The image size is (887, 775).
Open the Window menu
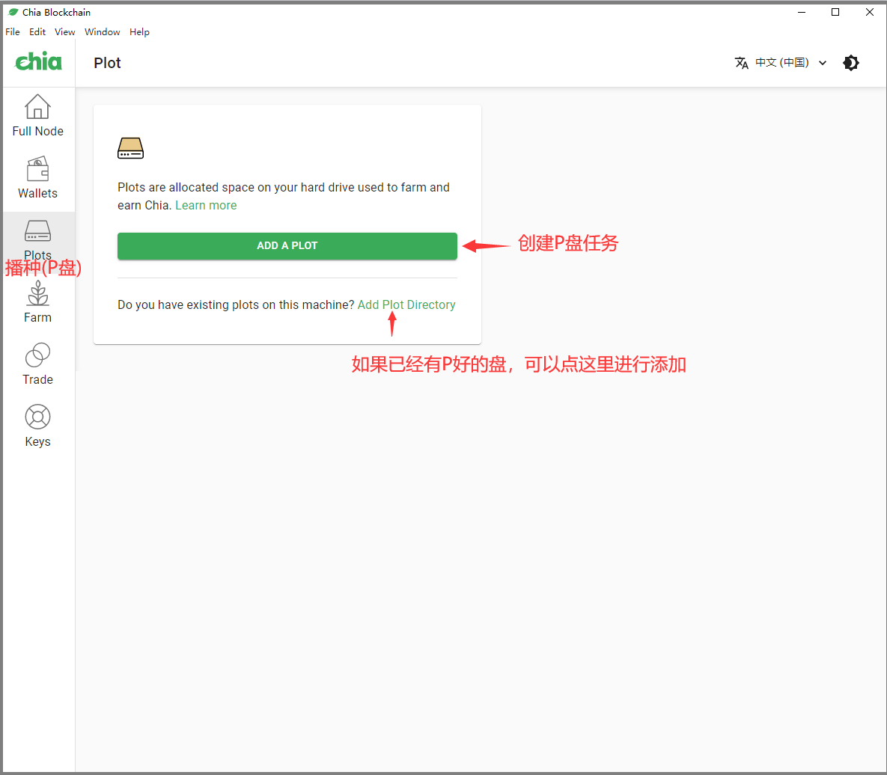click(x=102, y=31)
